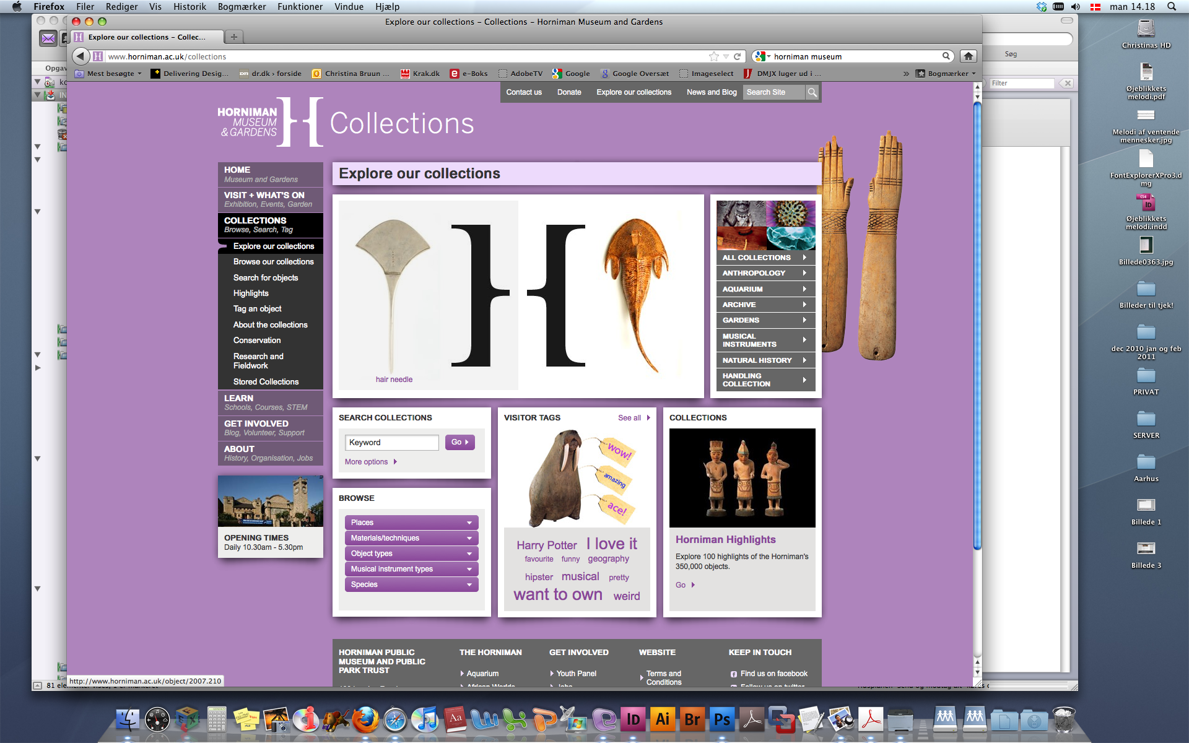Click the Firefox home button icon
Screen dimensions: 1189x743
tap(969, 56)
